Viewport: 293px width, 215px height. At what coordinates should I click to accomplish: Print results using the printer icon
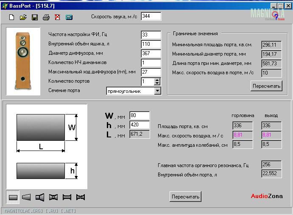tap(46, 17)
